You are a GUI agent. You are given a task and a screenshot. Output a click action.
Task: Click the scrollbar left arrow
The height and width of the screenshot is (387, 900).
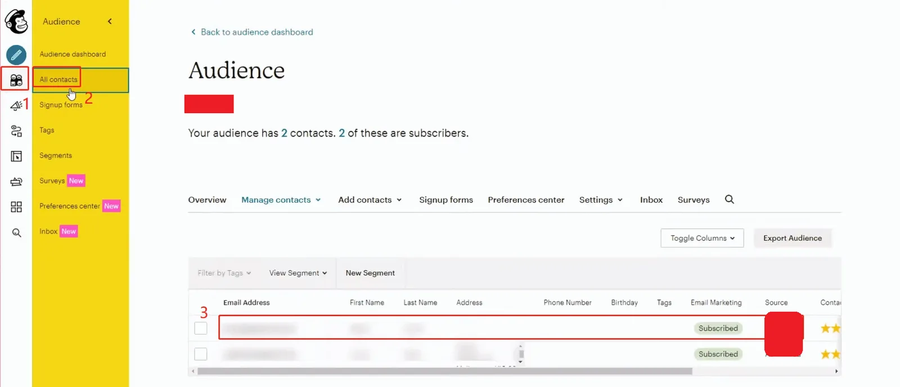pos(193,371)
